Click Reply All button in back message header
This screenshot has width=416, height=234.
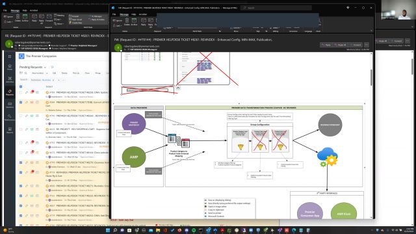pos(382,41)
